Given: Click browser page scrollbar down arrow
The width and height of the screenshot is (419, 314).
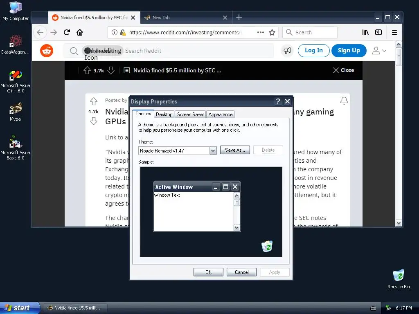Looking at the screenshot, I should 399,223.
